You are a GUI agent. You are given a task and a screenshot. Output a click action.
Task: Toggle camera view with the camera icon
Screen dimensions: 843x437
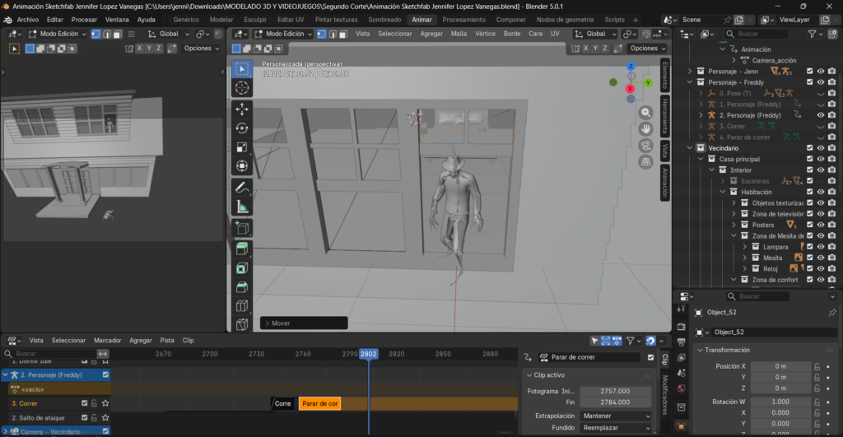click(x=645, y=146)
